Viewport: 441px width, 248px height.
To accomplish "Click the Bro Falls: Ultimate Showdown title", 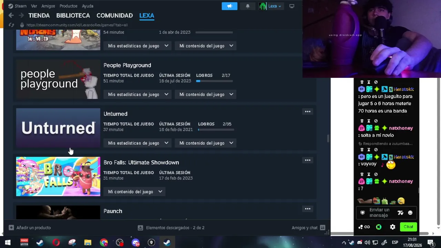I will click(x=141, y=162).
